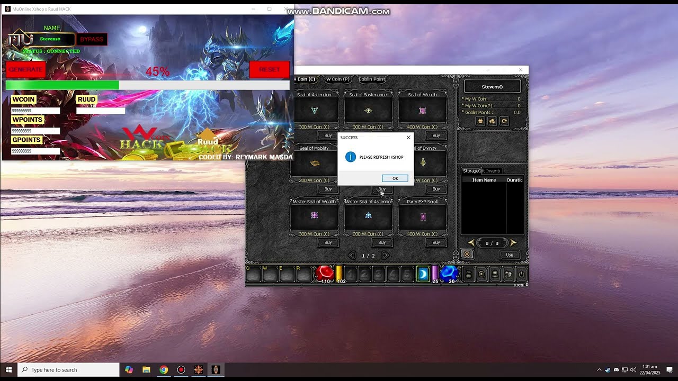Viewport: 678px width, 381px height.
Task: Click the NAME field showing StevensO
Action: pyautogui.click(x=50, y=39)
